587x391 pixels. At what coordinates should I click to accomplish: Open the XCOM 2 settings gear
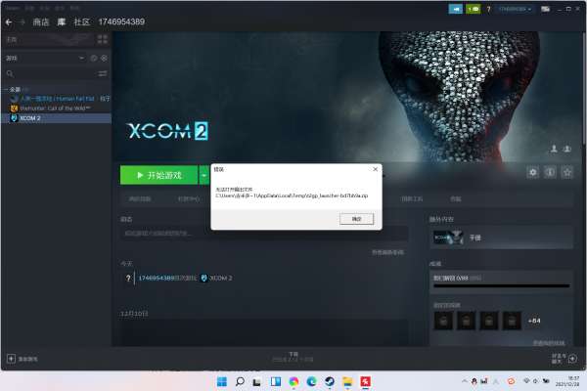[533, 172]
